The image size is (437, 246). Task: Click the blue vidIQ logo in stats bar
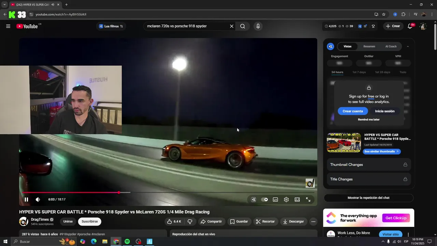pyautogui.click(x=360, y=26)
